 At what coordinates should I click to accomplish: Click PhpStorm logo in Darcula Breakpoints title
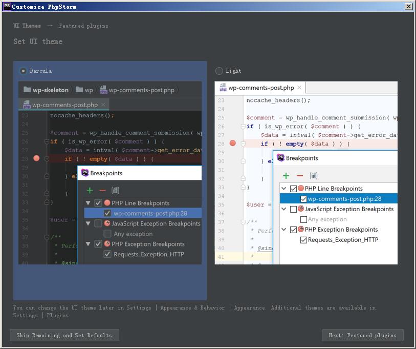coord(84,173)
